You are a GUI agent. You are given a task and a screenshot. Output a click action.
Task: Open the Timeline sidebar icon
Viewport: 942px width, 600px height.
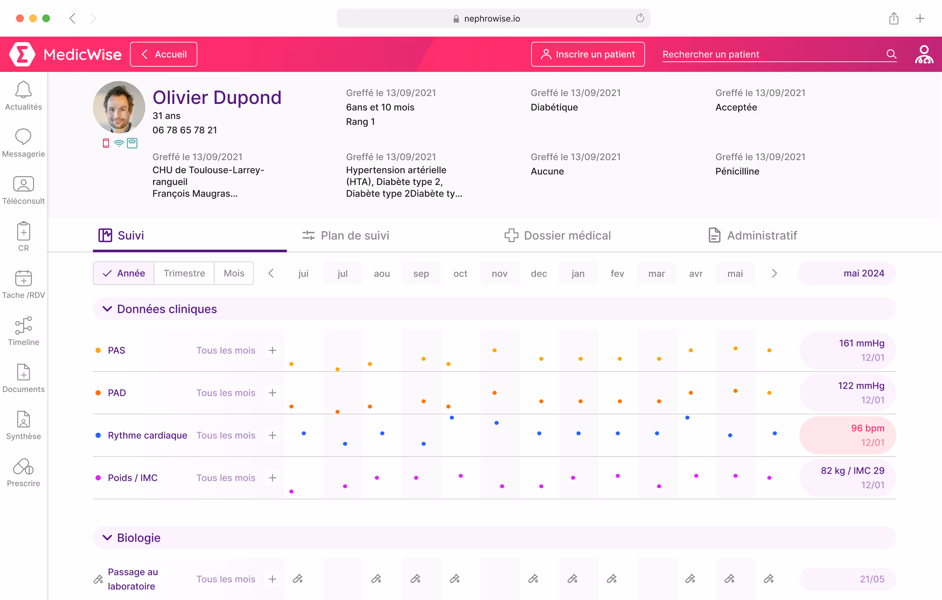click(x=23, y=325)
